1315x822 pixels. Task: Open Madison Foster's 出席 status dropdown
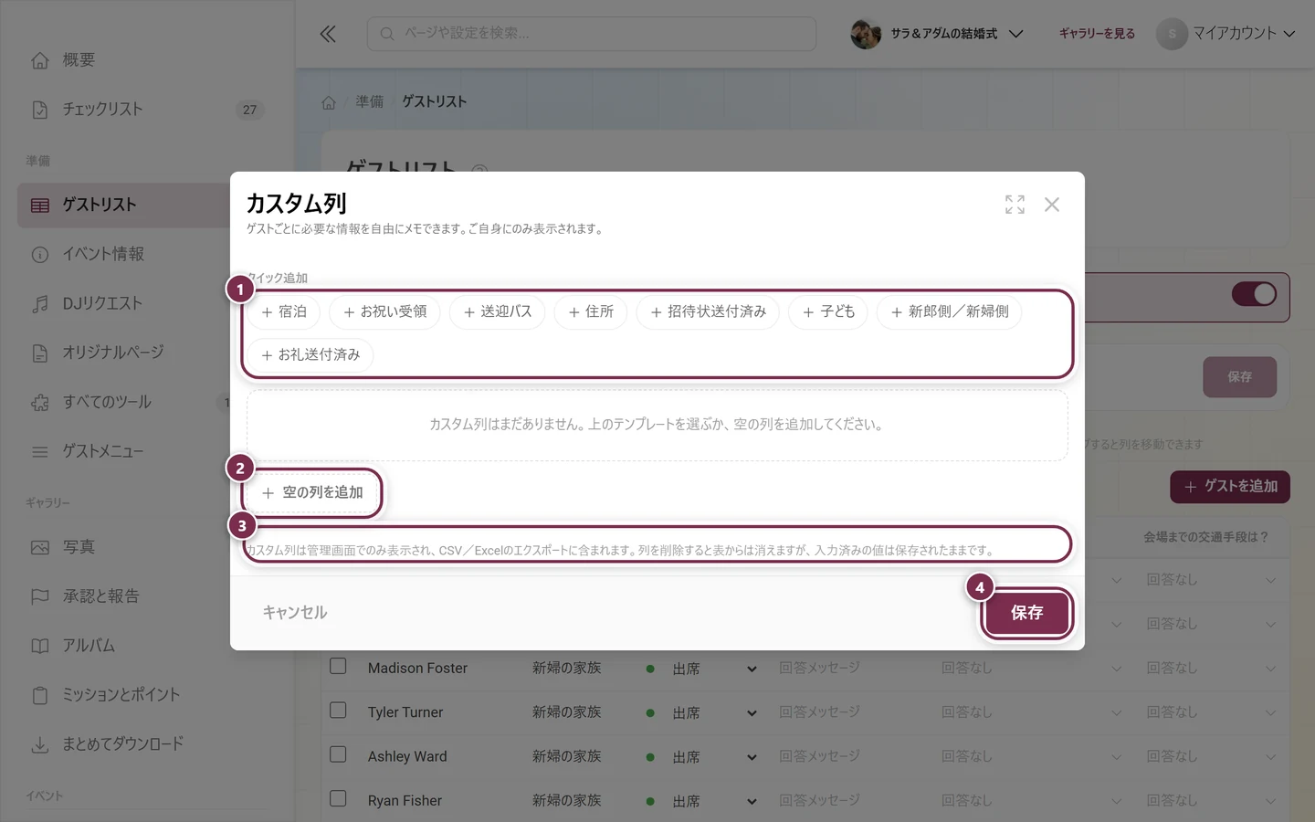701,669
